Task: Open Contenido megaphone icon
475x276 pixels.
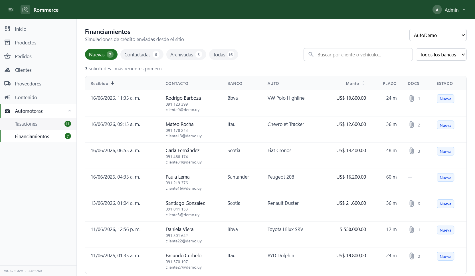Action: (7, 97)
